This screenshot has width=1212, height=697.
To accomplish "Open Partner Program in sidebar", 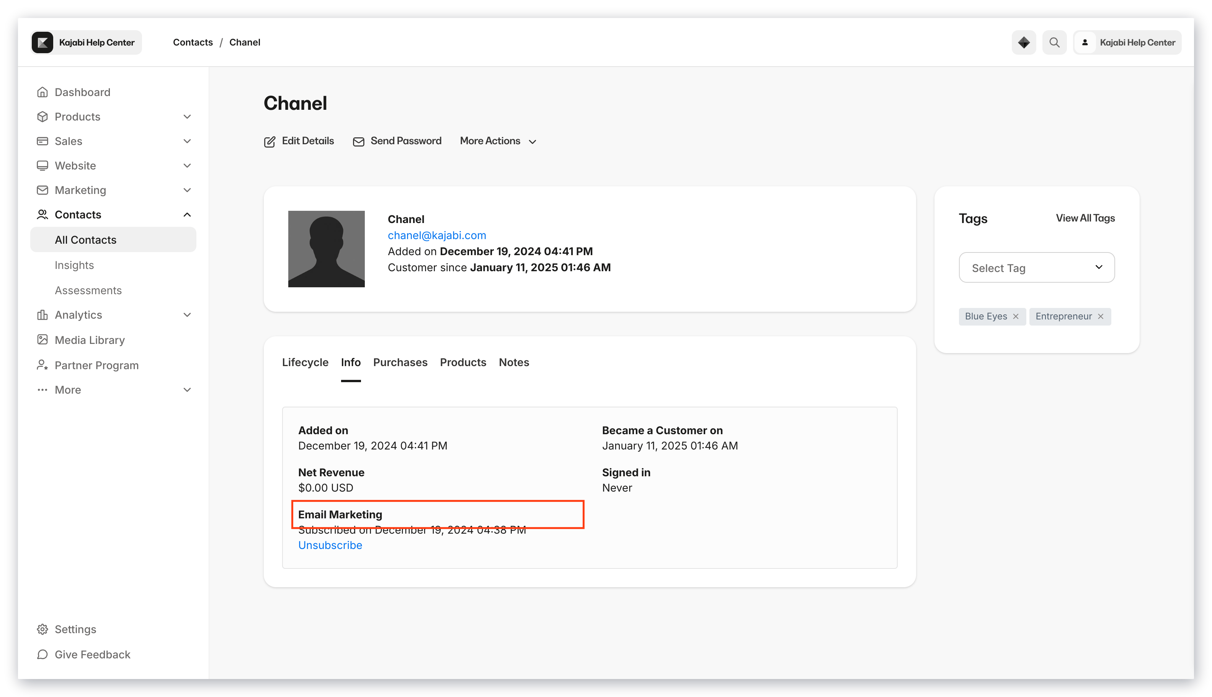I will tap(96, 365).
